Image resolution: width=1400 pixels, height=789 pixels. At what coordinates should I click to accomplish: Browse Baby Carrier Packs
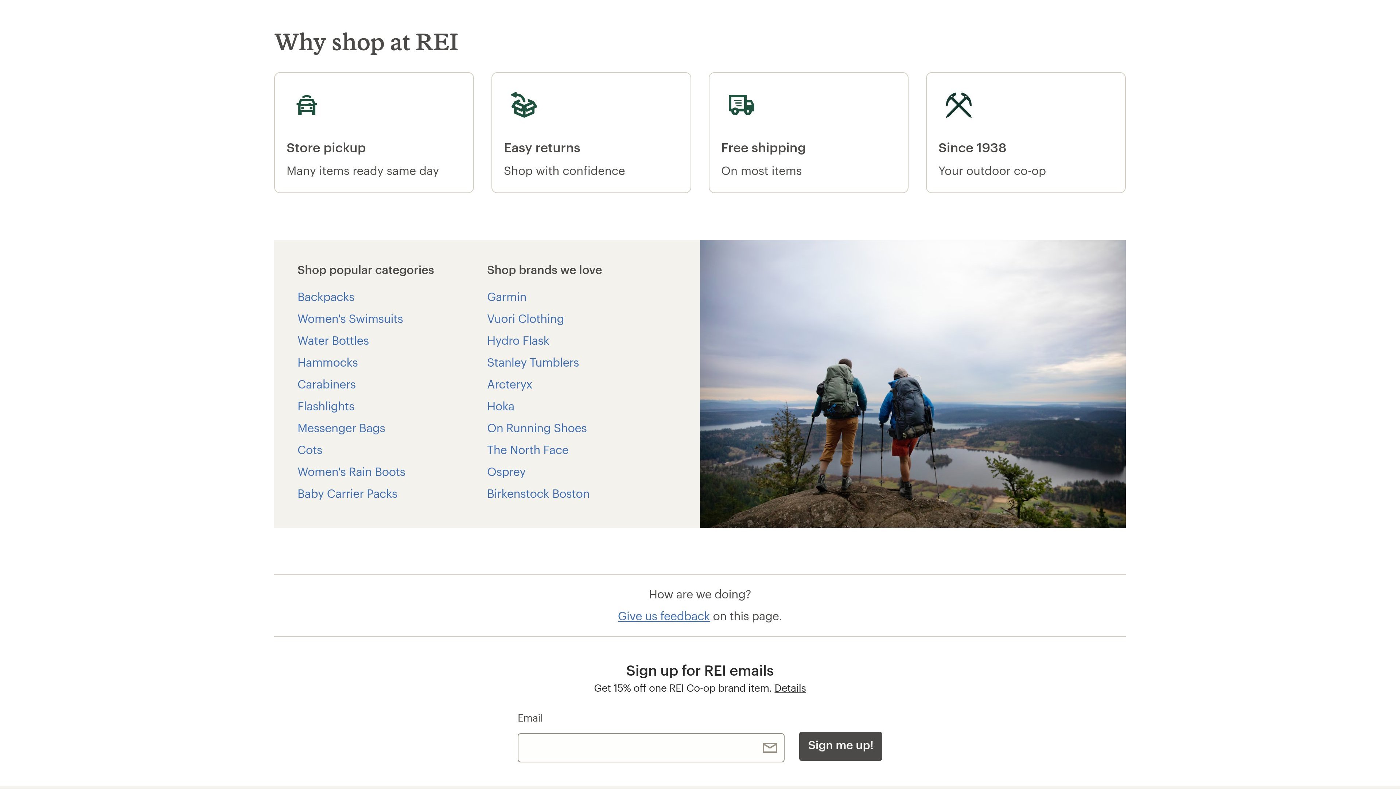coord(347,494)
